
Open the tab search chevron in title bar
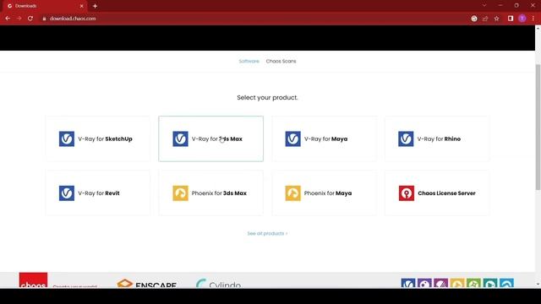point(484,6)
